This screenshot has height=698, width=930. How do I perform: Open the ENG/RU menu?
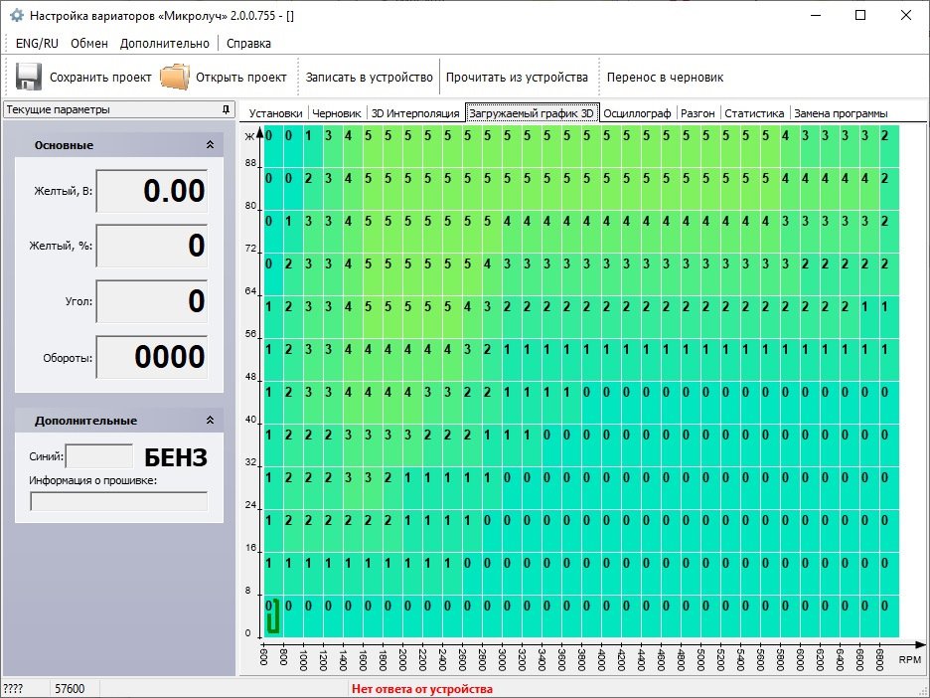tap(37, 44)
